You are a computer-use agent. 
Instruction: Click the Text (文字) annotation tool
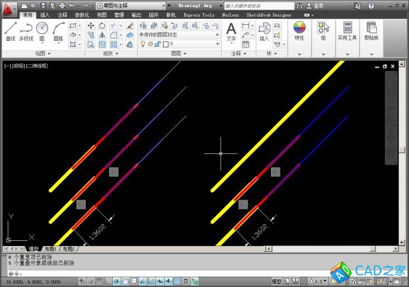pyautogui.click(x=231, y=31)
